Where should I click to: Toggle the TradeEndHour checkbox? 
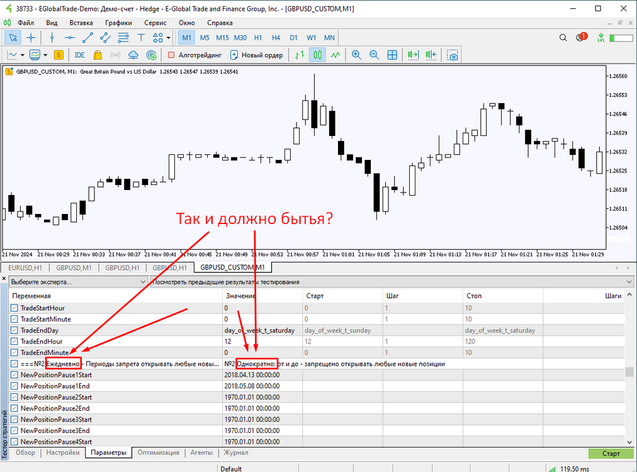[x=14, y=342]
